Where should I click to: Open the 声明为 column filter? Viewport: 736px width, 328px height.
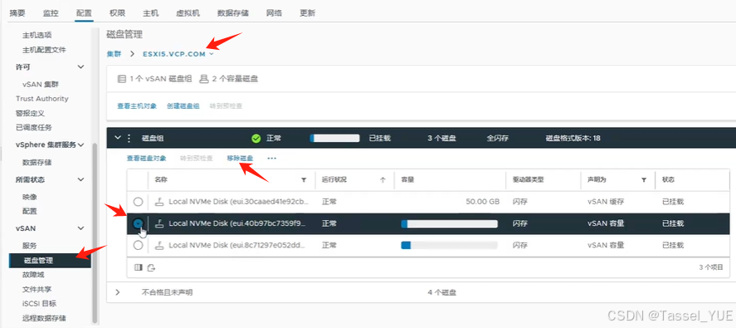(644, 180)
